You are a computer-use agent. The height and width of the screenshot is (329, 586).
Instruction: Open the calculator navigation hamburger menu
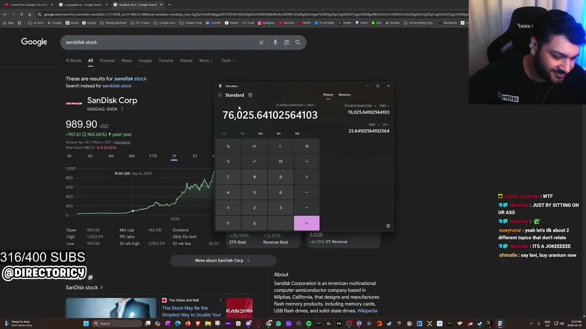220,95
